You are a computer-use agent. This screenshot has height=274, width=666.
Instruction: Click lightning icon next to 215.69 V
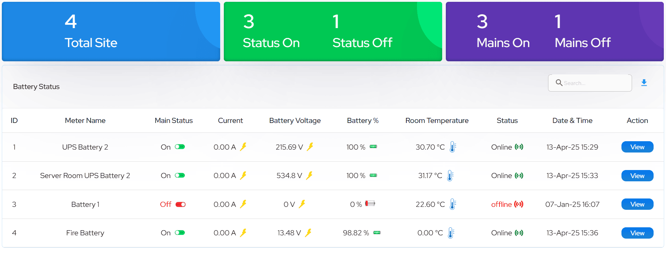pos(310,147)
